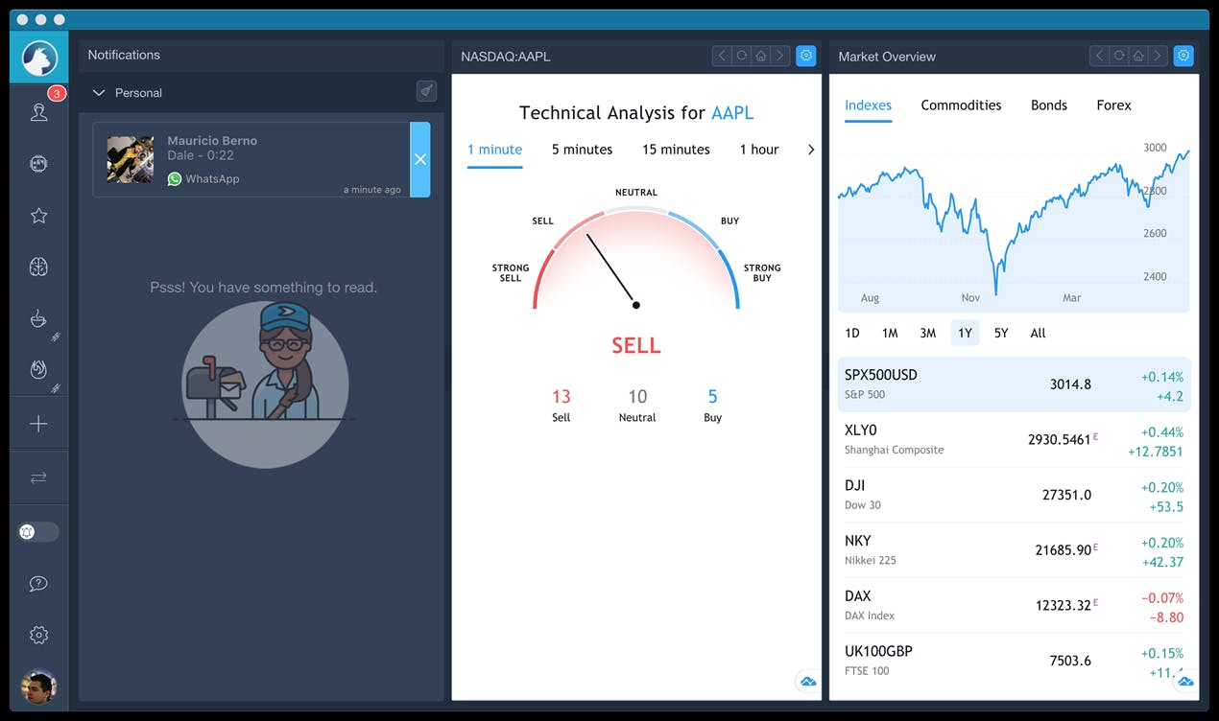This screenshot has height=721, width=1219.
Task: Open the brain workspace icon
Action: [39, 267]
